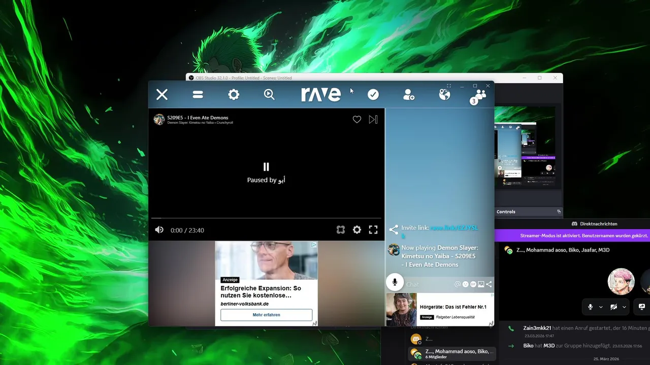Toggle the Rave voice chat microphone
This screenshot has height=365, width=650.
(x=395, y=282)
